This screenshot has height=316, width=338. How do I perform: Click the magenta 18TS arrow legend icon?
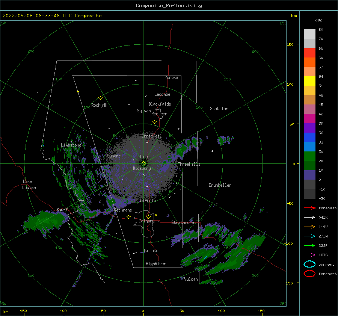point(309,255)
